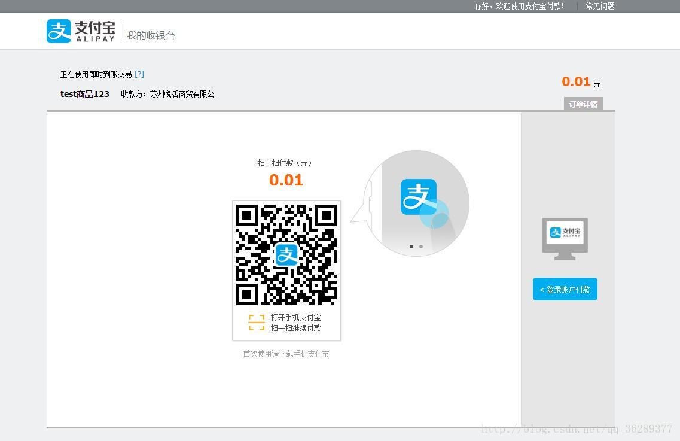Select the second carousel dot in the illustration

tap(421, 247)
